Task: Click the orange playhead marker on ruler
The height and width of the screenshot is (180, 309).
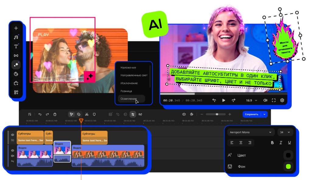Action: [81, 120]
